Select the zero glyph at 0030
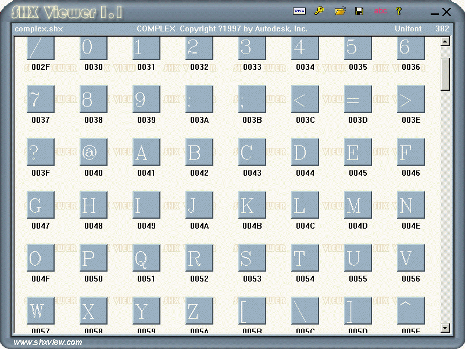This screenshot has width=465, height=349. [x=93, y=47]
